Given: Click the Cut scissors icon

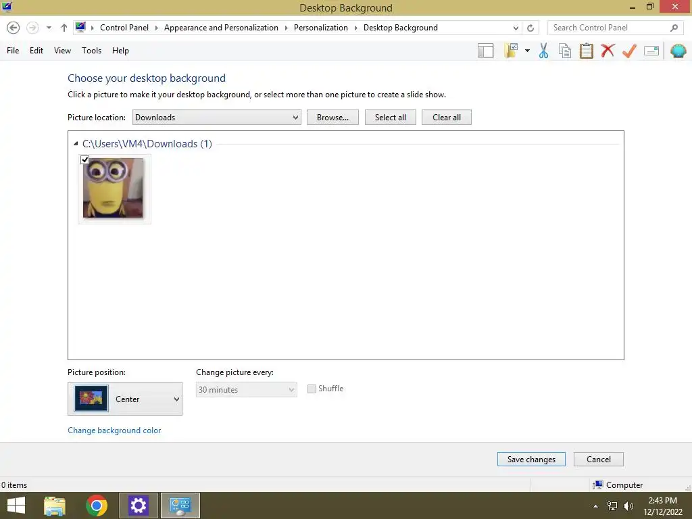Looking at the screenshot, I should [544, 51].
